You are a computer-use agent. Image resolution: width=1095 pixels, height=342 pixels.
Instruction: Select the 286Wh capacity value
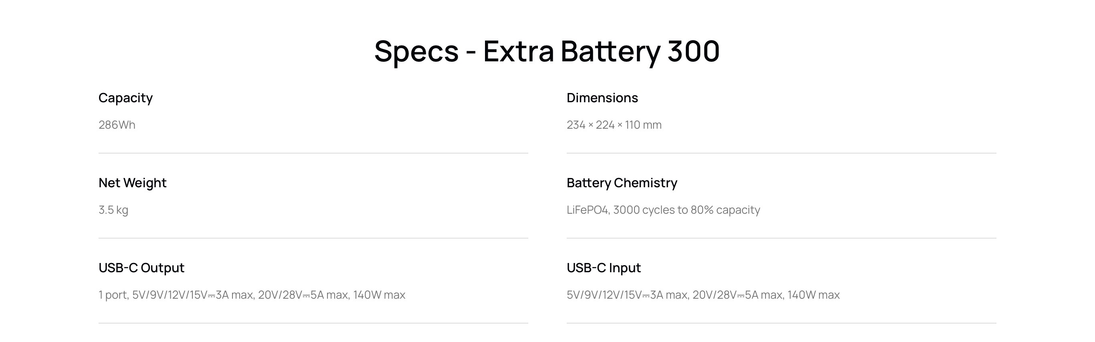(117, 125)
